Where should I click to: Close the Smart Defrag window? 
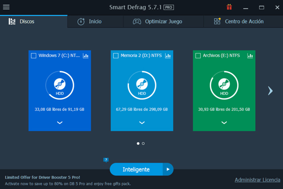coord(277,8)
